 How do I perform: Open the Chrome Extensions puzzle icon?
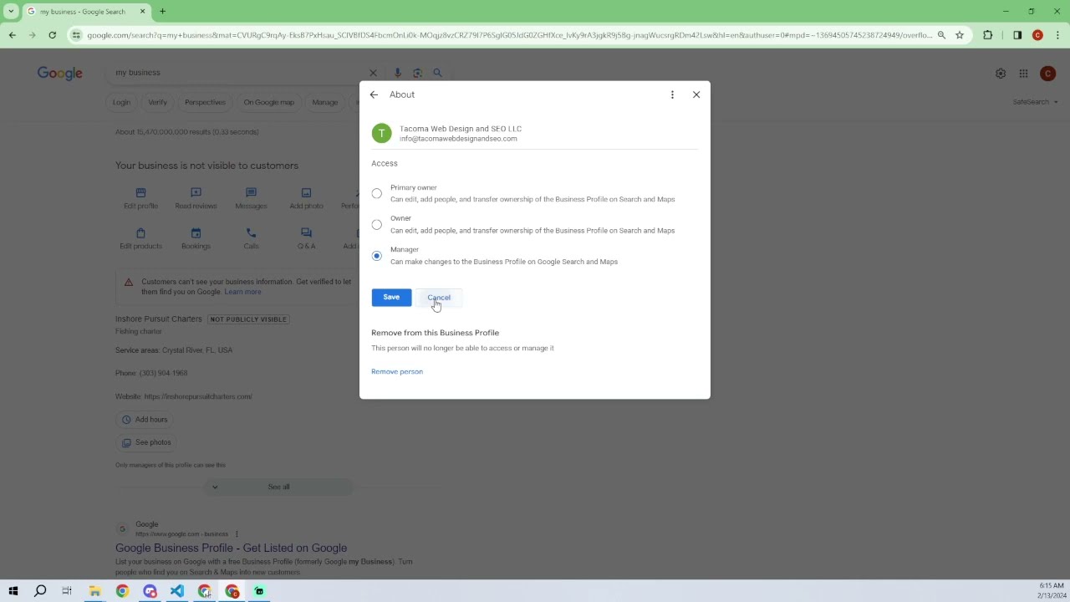988,35
